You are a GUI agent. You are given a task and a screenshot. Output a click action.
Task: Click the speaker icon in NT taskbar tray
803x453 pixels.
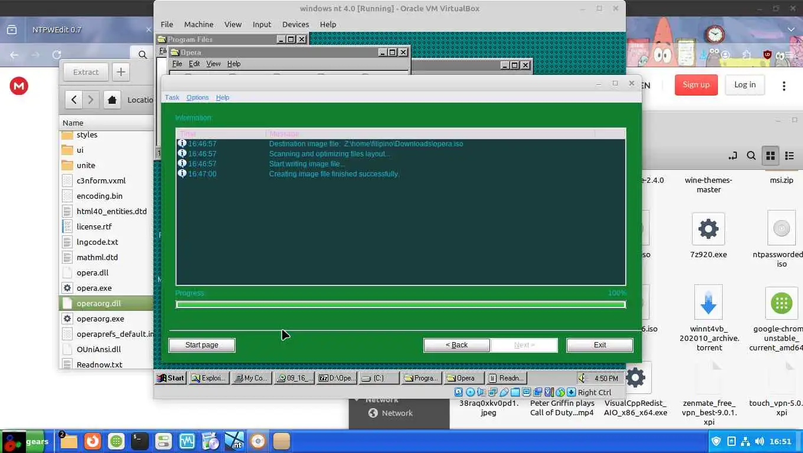(582, 378)
